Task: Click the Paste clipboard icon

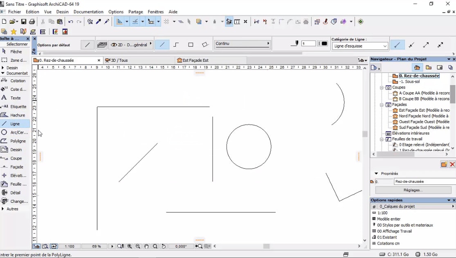Action: coord(60,22)
